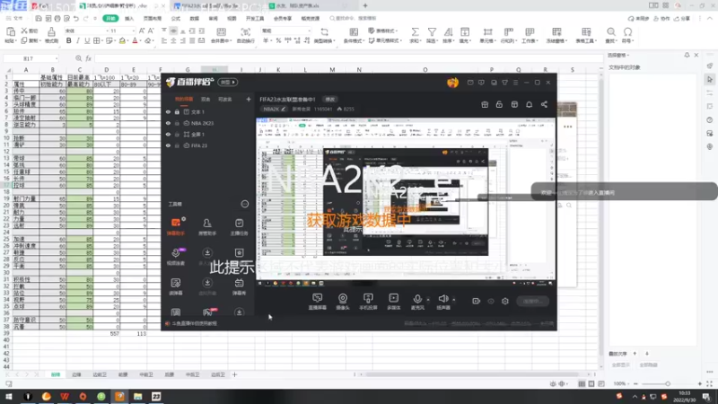Click the multimedia source icon

point(393,298)
